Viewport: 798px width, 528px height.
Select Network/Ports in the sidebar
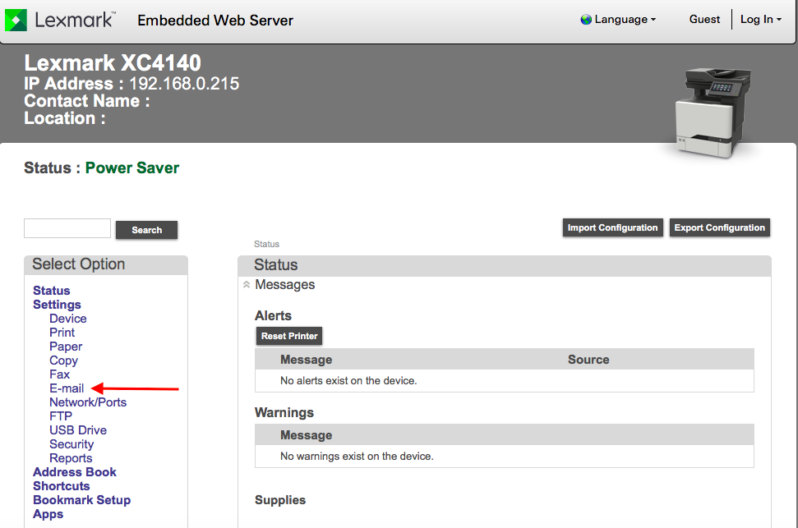coord(88,402)
